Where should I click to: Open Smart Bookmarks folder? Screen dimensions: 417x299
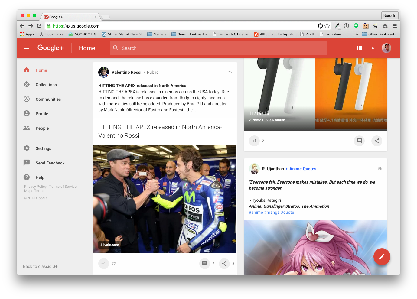pyautogui.click(x=189, y=34)
